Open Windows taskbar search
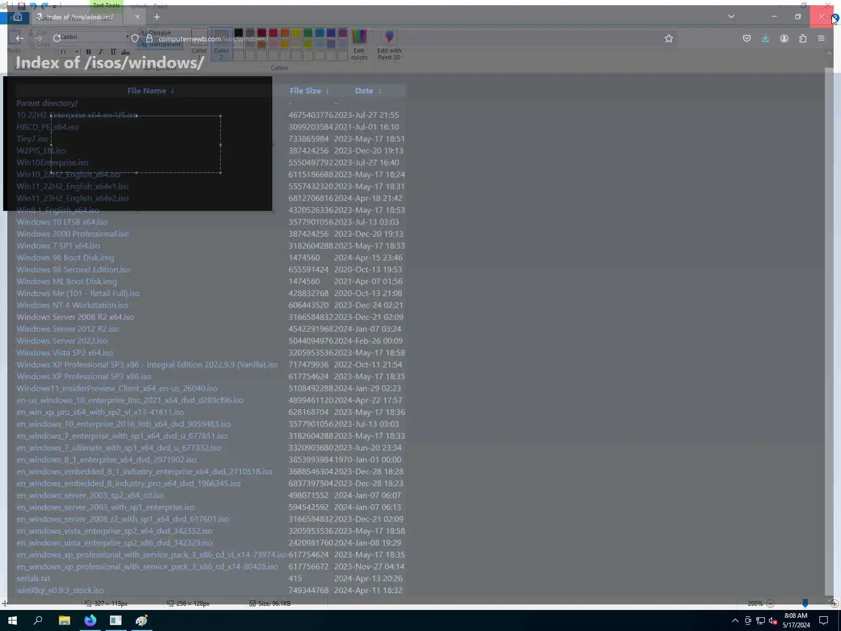 click(38, 620)
